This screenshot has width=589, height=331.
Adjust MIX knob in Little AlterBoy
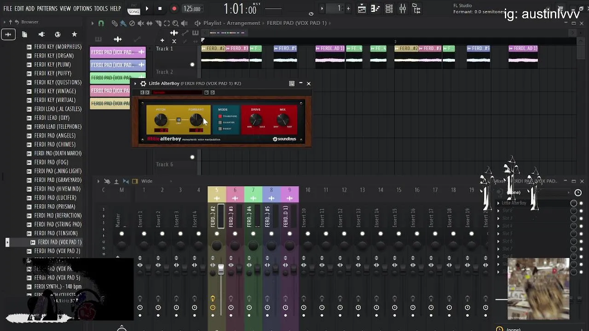click(283, 120)
